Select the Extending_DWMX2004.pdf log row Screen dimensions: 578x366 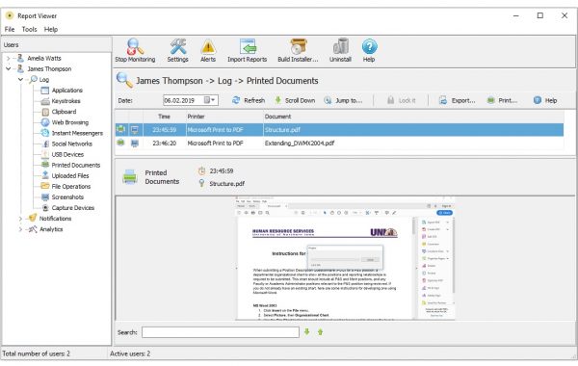[339, 143]
